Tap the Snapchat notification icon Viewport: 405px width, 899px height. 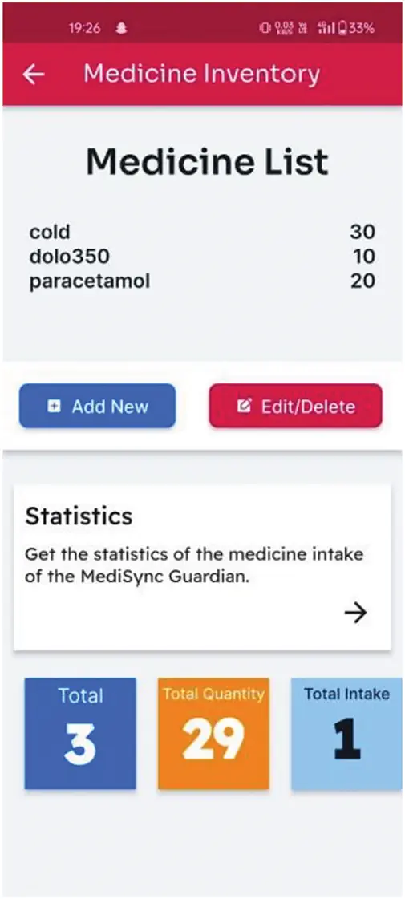[x=121, y=28]
